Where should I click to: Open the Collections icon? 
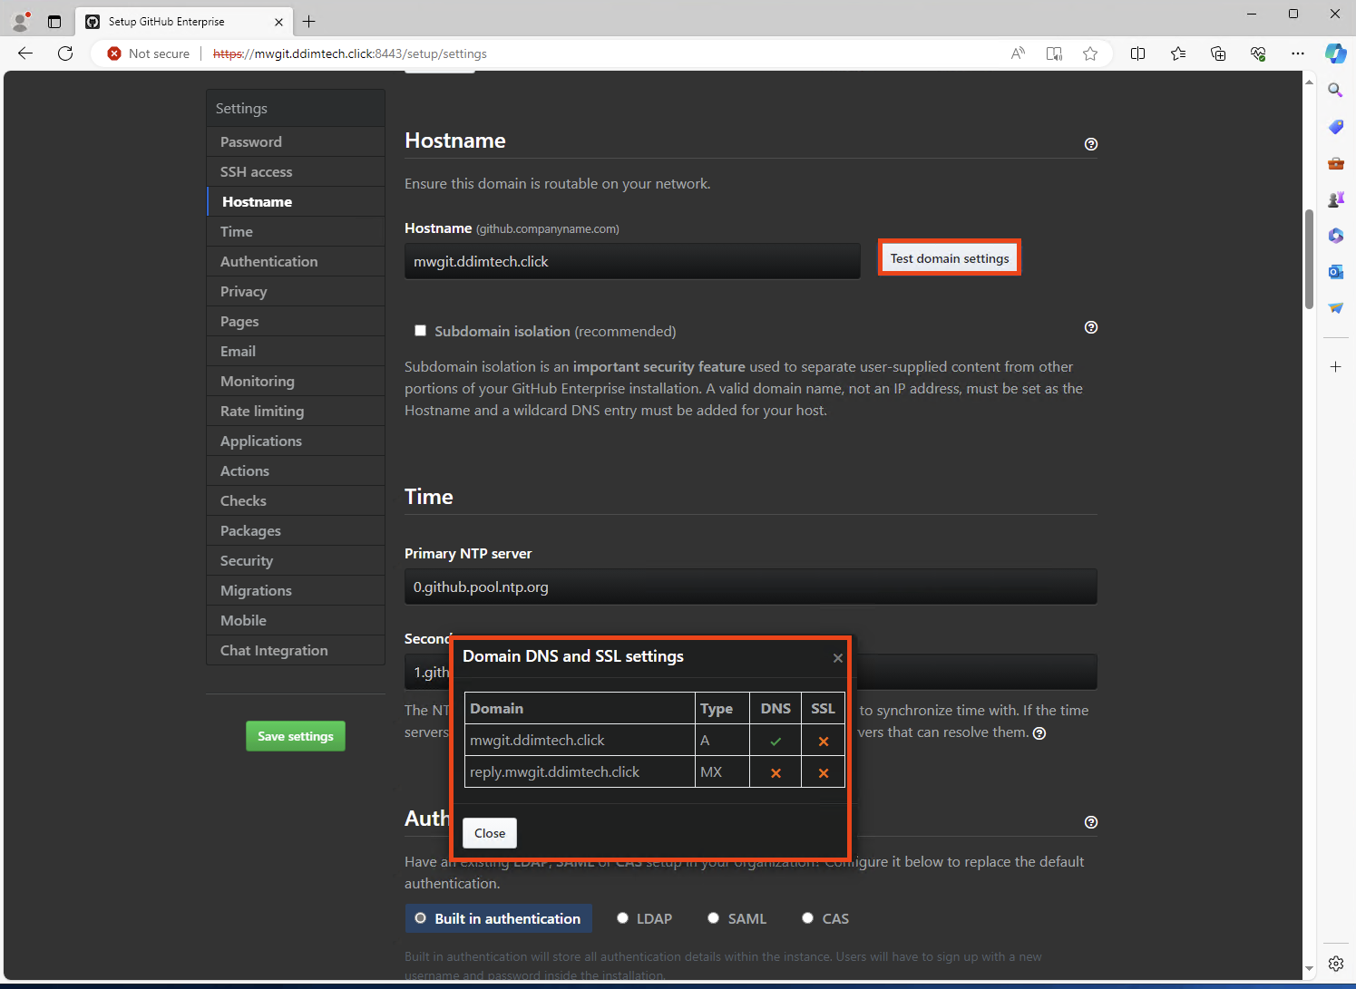pyautogui.click(x=1218, y=53)
